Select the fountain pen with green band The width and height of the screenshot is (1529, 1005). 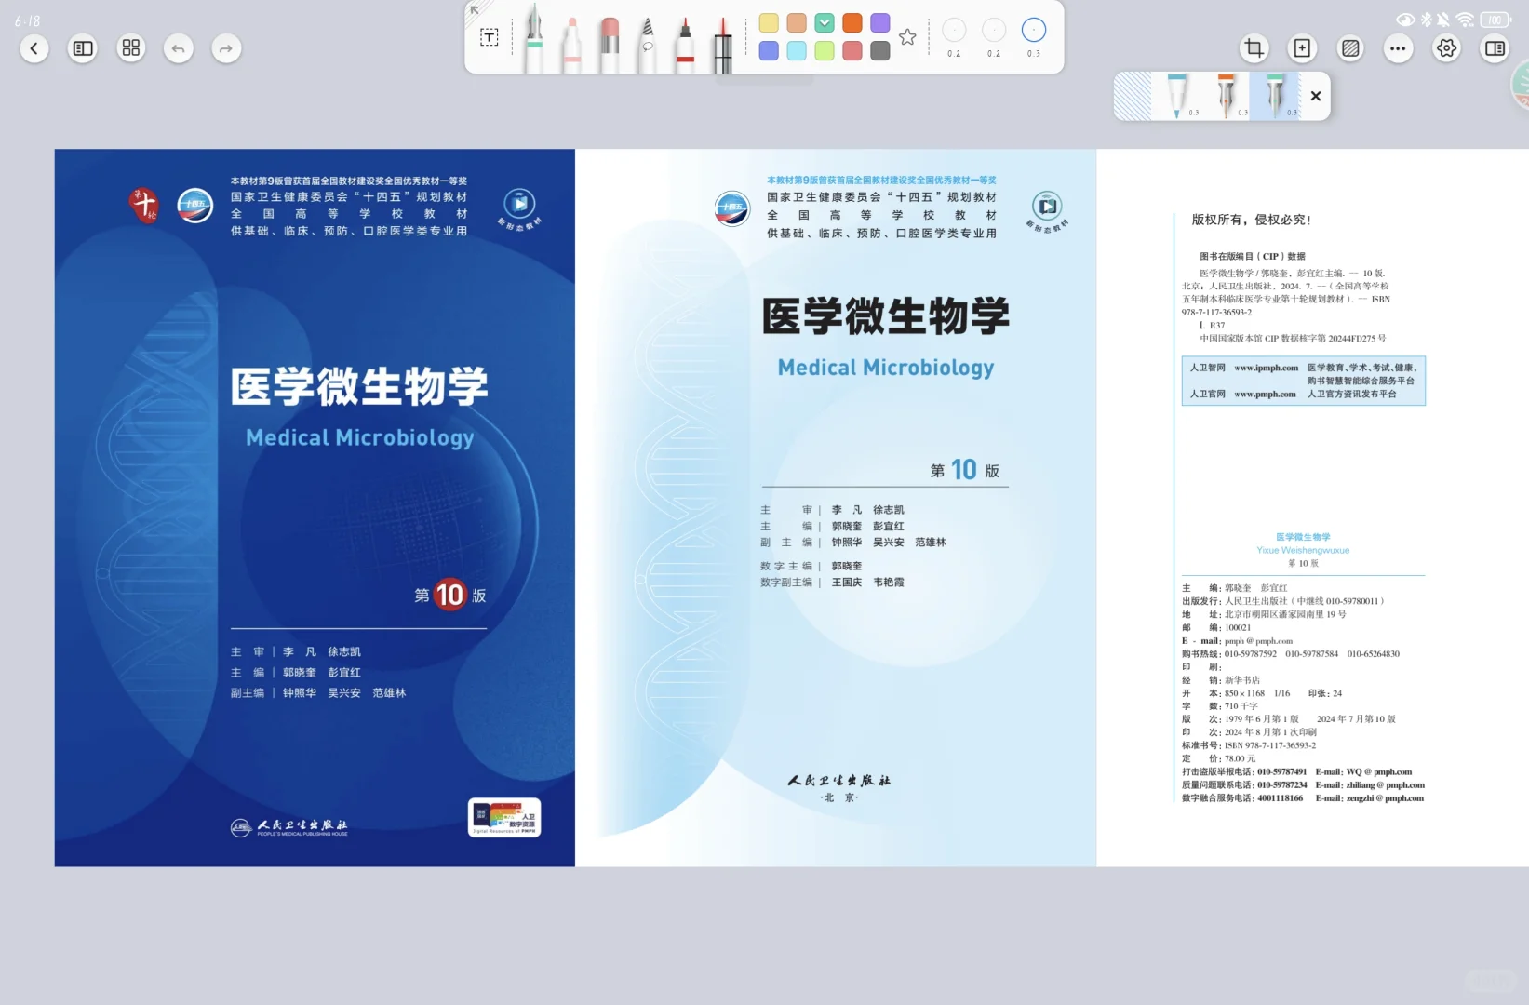pyautogui.click(x=534, y=39)
